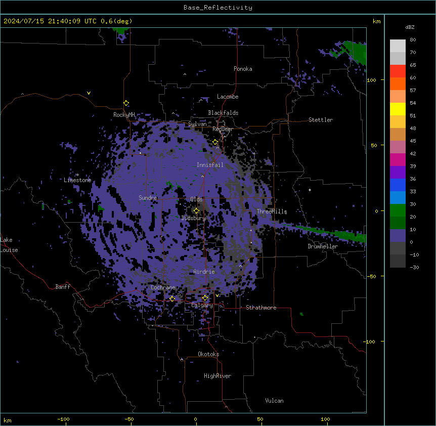Click the RedDeer city label
This screenshot has height=426, width=436.
[x=223, y=129]
